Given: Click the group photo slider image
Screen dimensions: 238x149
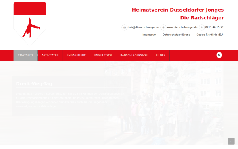Looking at the screenshot, I should pos(163,103).
